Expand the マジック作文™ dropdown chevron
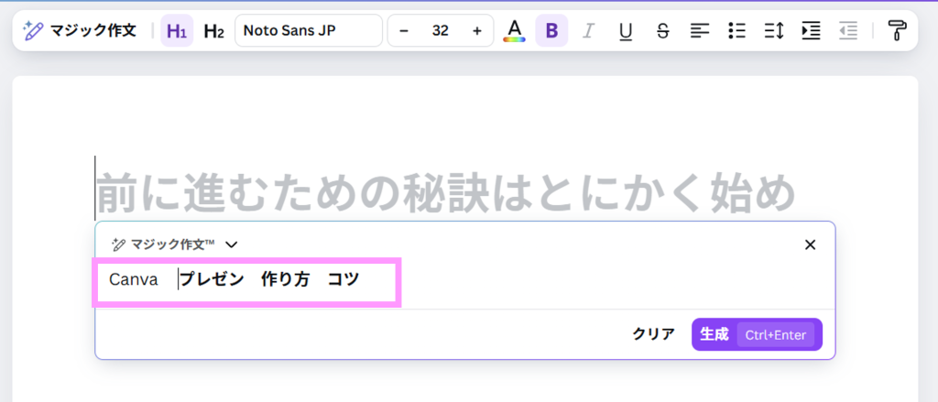Image resolution: width=938 pixels, height=402 pixels. click(232, 244)
